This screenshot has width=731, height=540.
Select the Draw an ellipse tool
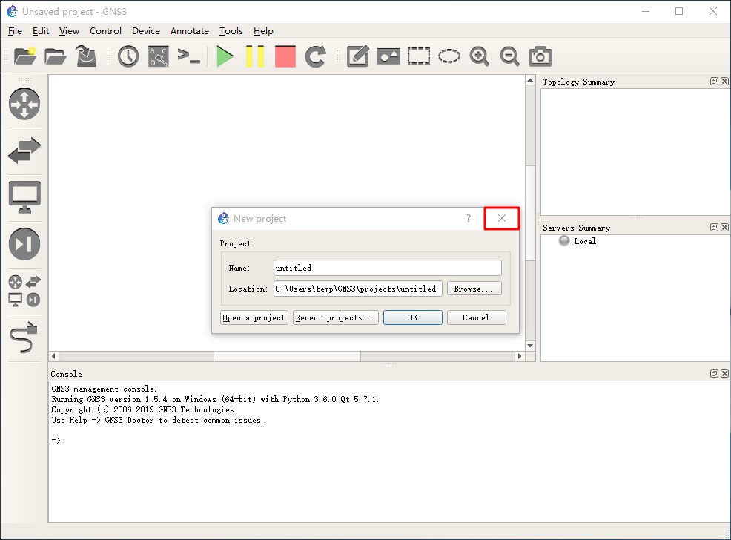pyautogui.click(x=449, y=56)
